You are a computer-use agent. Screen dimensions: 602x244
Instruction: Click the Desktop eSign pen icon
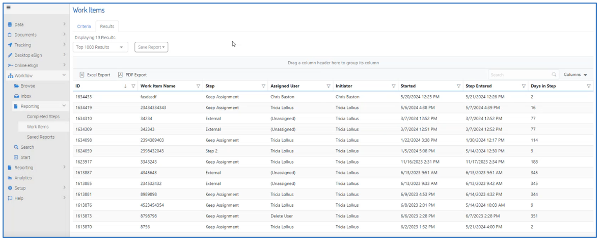10,56
